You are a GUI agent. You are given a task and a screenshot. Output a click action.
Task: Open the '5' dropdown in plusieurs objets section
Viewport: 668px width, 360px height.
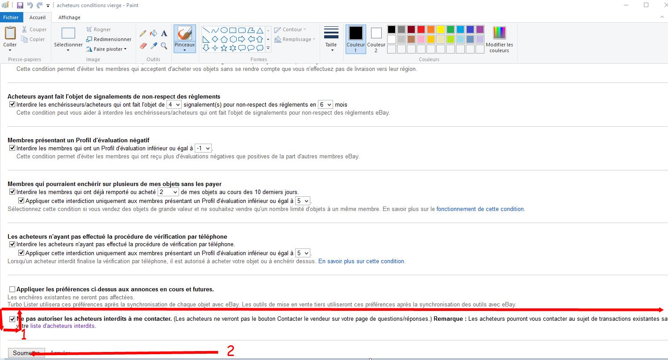[302, 201]
